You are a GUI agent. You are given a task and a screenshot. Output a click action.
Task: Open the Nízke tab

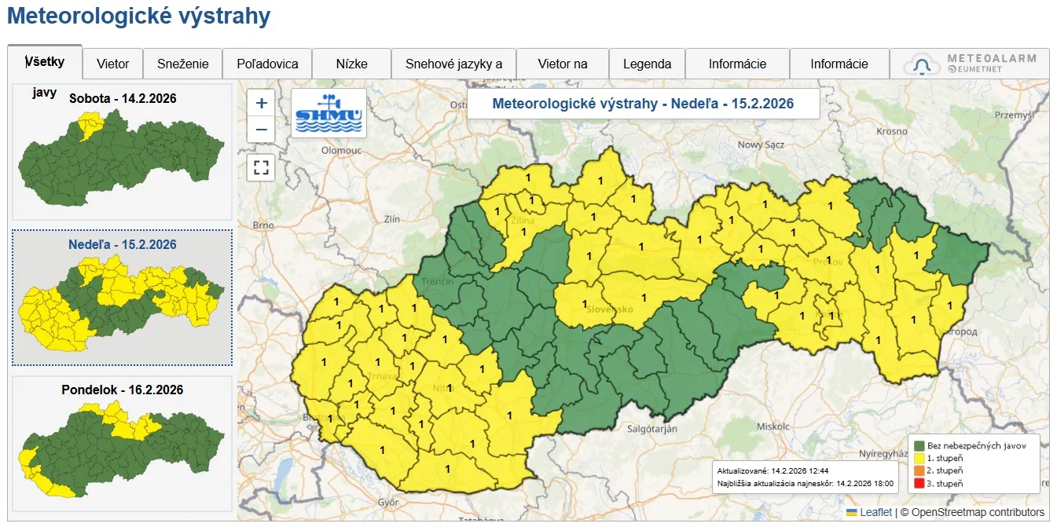351,64
